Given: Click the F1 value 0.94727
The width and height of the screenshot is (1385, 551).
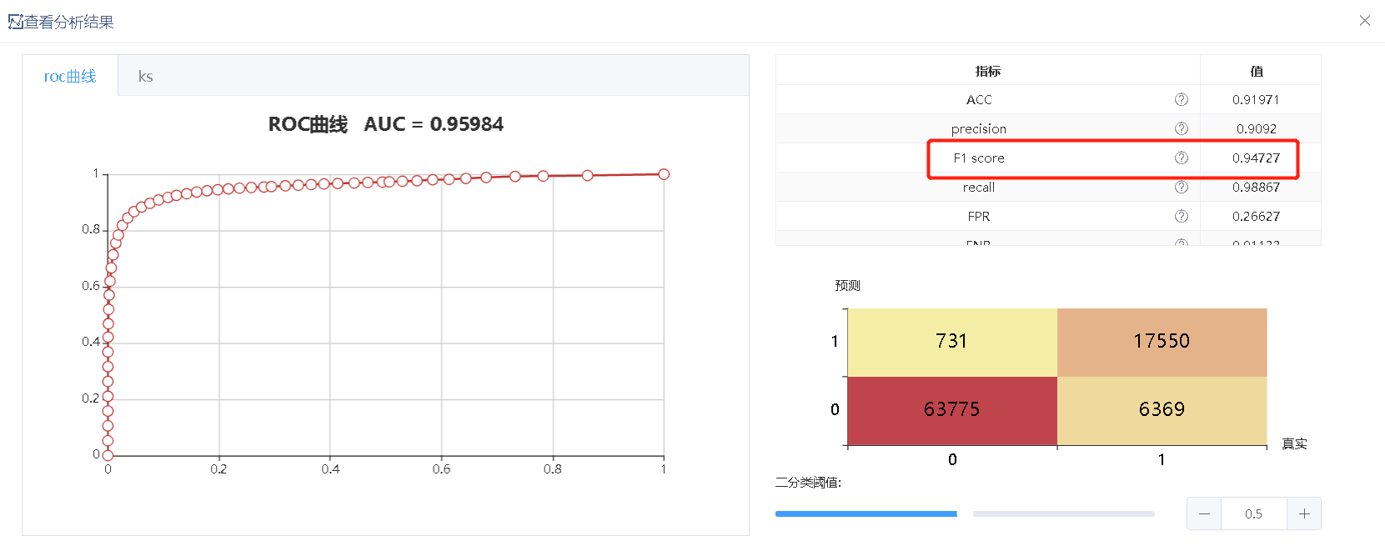Looking at the screenshot, I should (x=1256, y=158).
